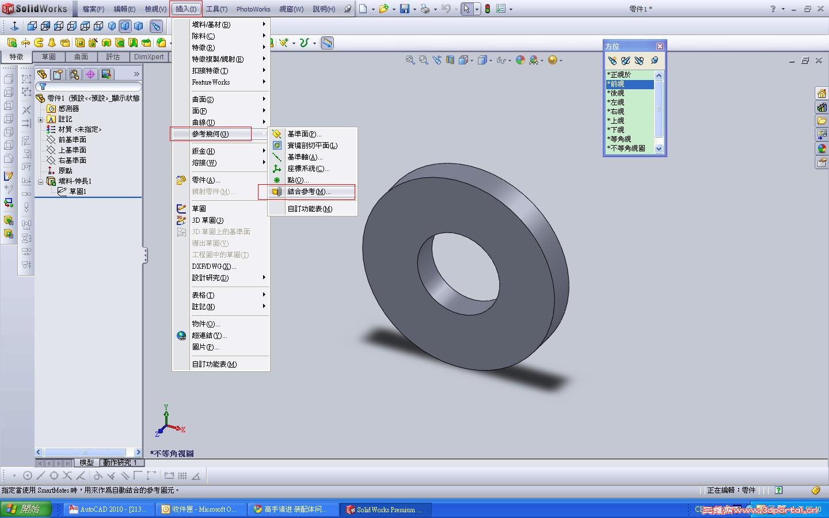Viewport: 829px width, 518px height.
Task: Open the DimXpertManager crosshair tab icon
Action: click(90, 74)
